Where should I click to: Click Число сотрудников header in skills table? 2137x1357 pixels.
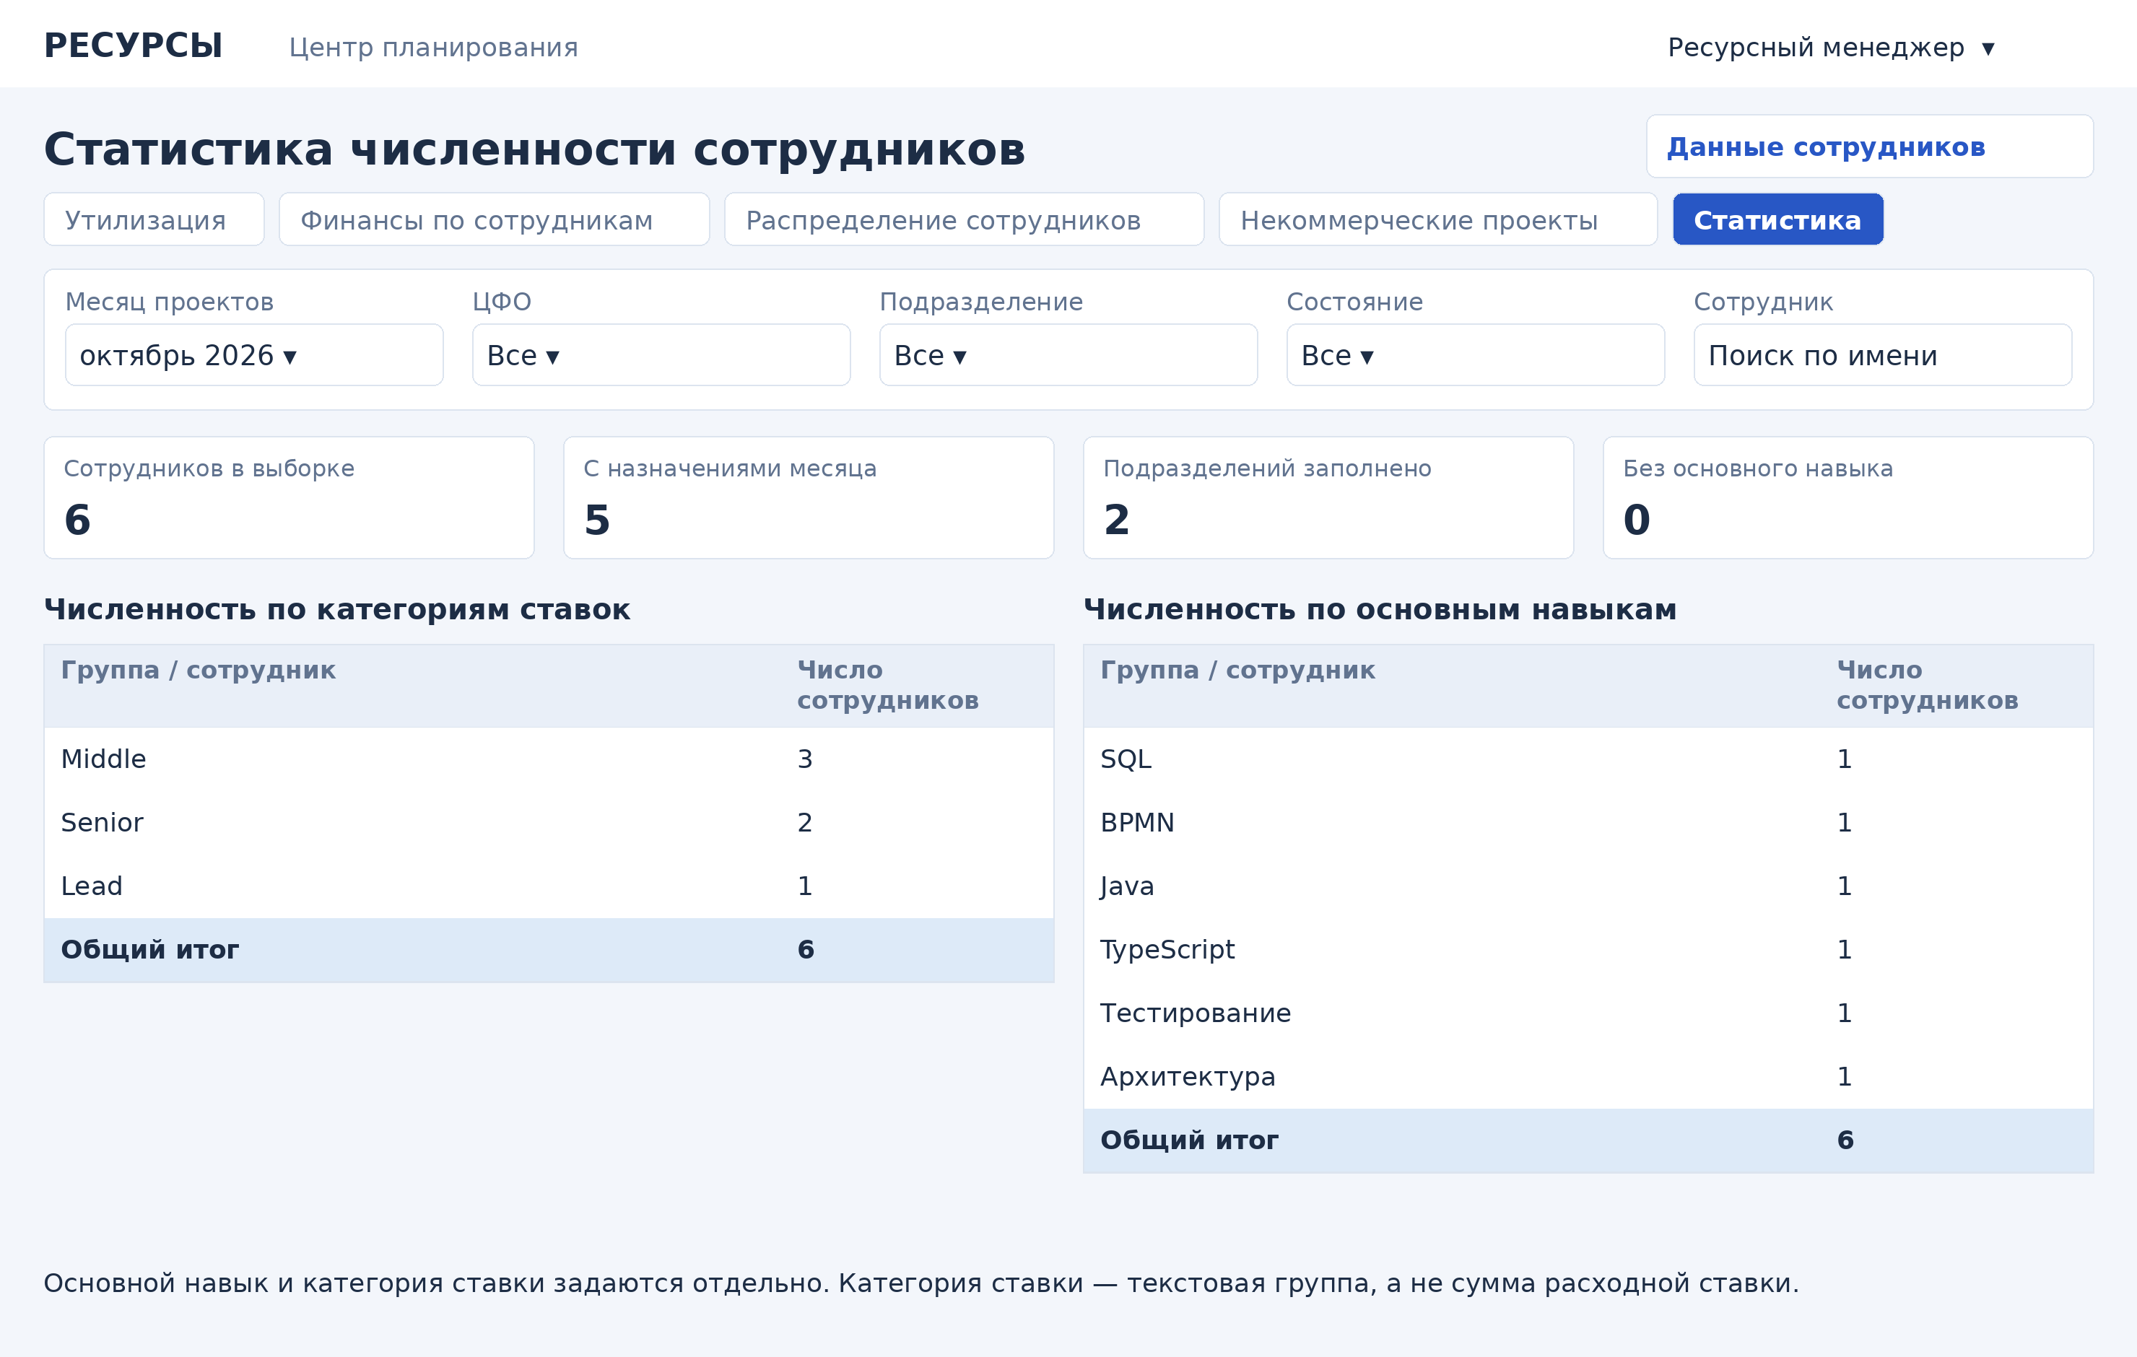pyautogui.click(x=1927, y=685)
